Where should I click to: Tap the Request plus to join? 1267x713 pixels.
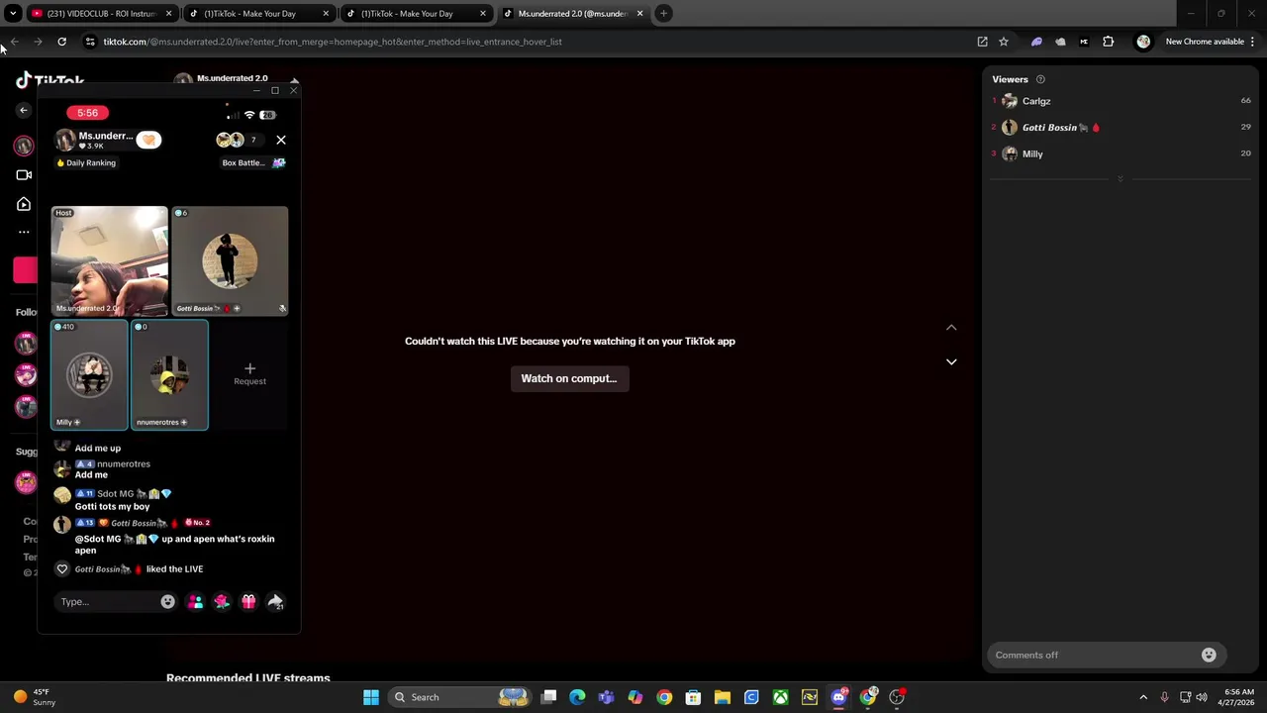(249, 373)
